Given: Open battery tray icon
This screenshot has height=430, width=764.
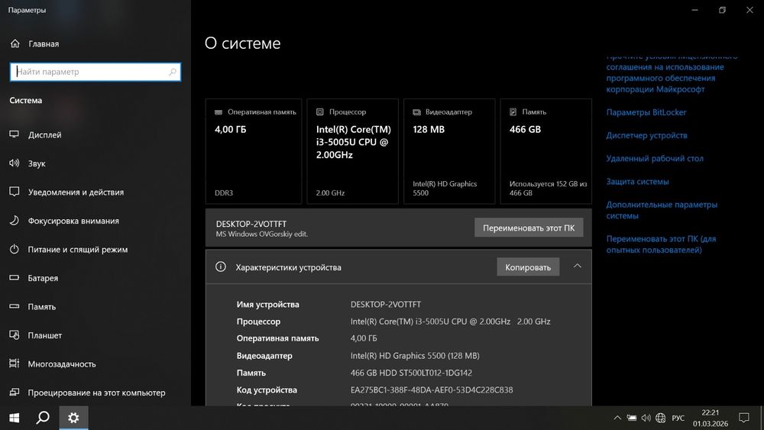Looking at the screenshot, I should point(632,418).
